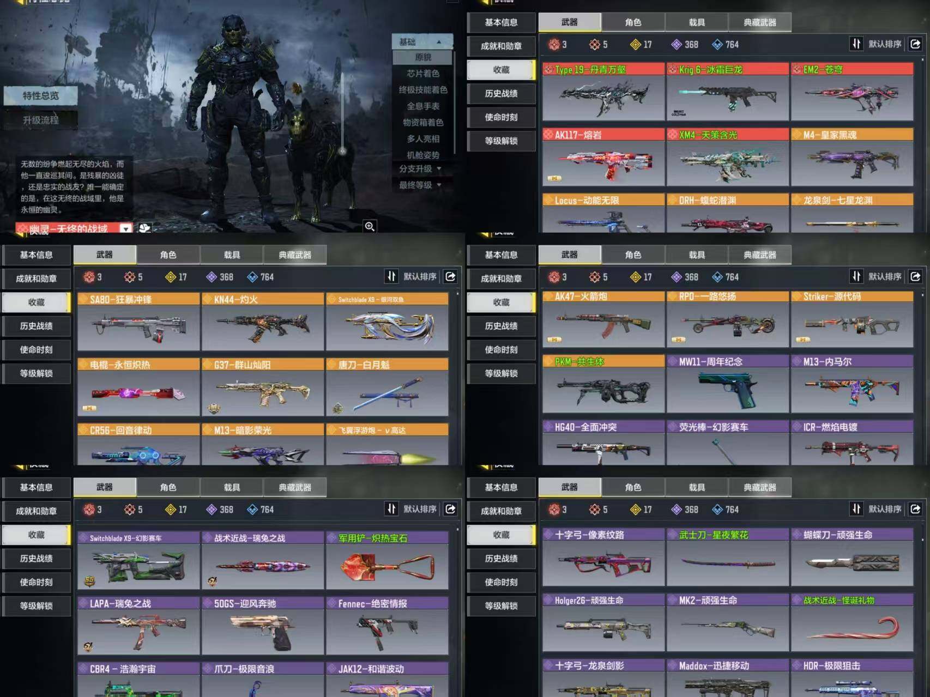Open 默认排序 sort dropdown above 军用铲-炽热宝石
Screen dimensions: 930x697
coord(420,509)
